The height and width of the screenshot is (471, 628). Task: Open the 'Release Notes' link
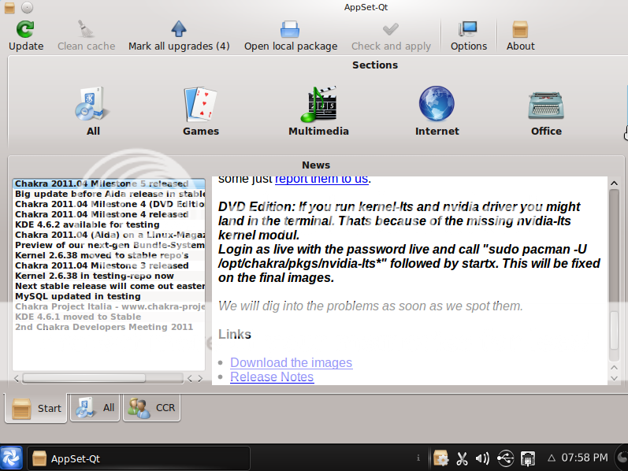(x=272, y=377)
